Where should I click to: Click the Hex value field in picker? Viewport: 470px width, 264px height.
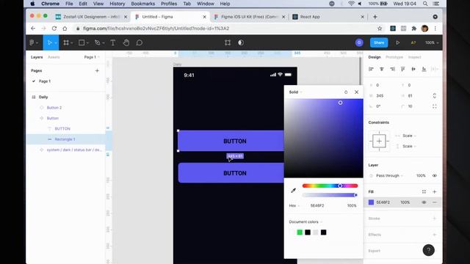click(x=317, y=205)
